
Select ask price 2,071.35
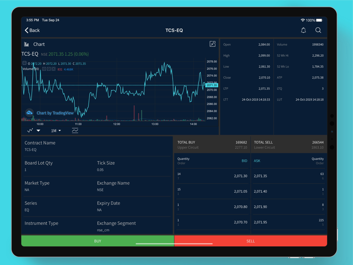[261, 176]
